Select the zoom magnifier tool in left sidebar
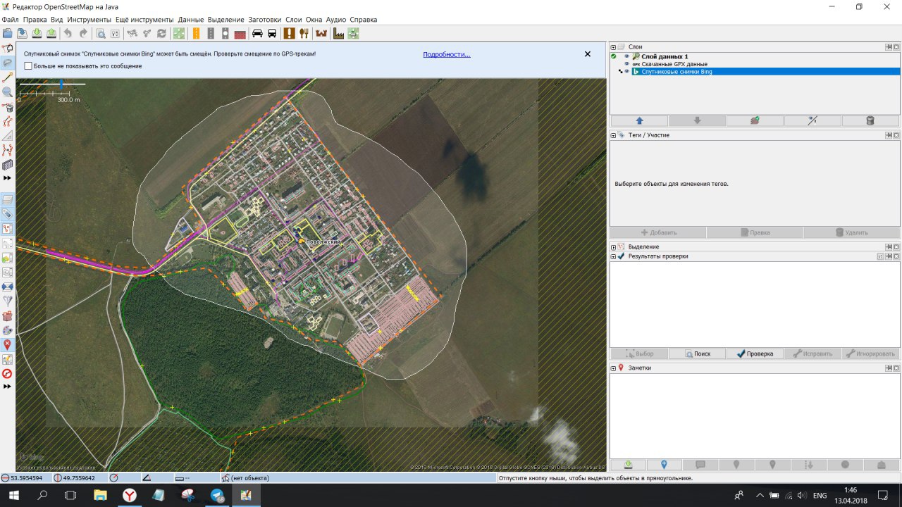The height and width of the screenshot is (507, 902). click(8, 92)
